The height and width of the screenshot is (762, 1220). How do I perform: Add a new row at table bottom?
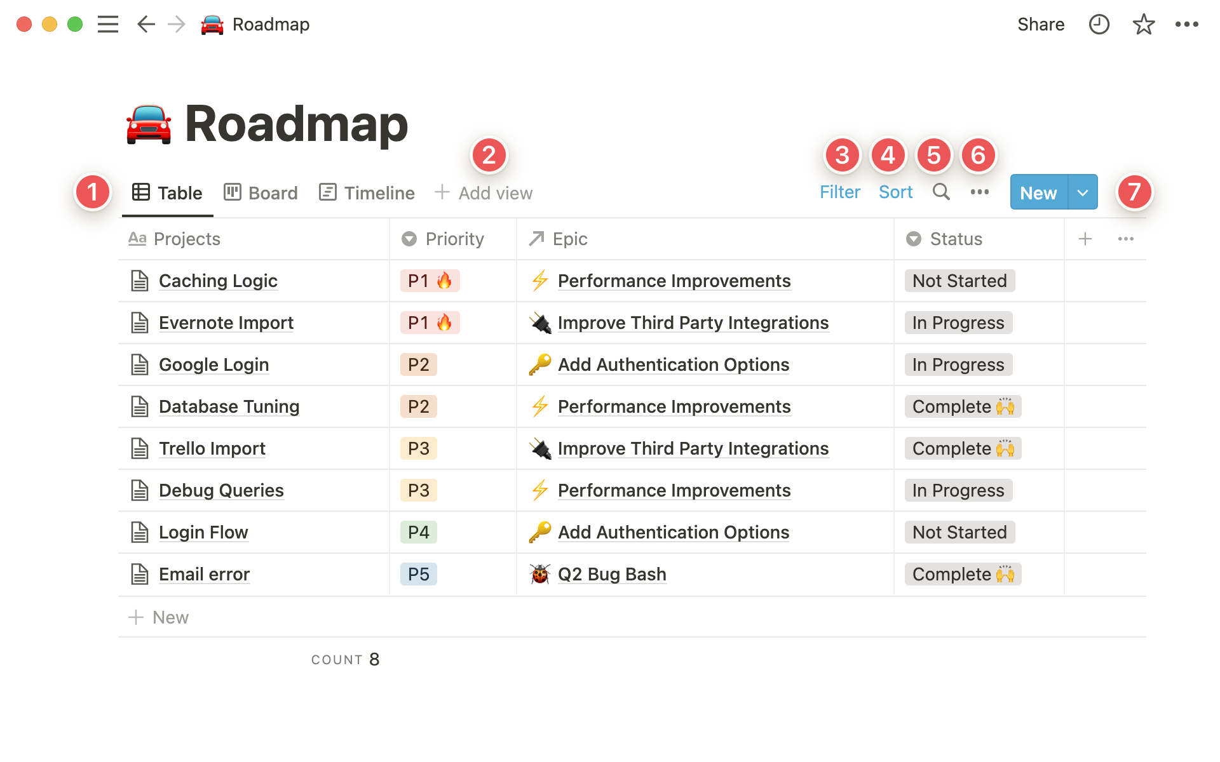(x=159, y=617)
